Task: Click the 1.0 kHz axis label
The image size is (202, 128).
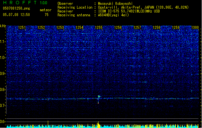Action: [x=3, y=58]
